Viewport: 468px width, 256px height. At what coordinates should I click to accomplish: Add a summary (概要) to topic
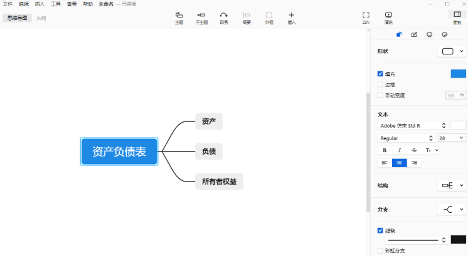[247, 18]
